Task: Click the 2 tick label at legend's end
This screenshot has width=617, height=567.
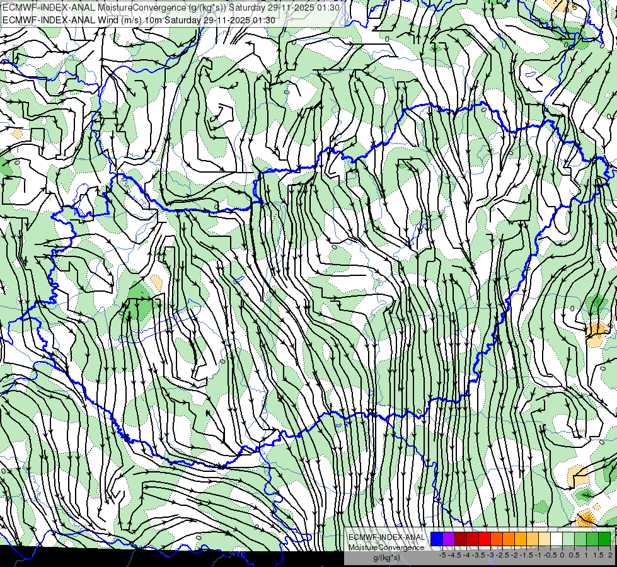Action: [610, 555]
